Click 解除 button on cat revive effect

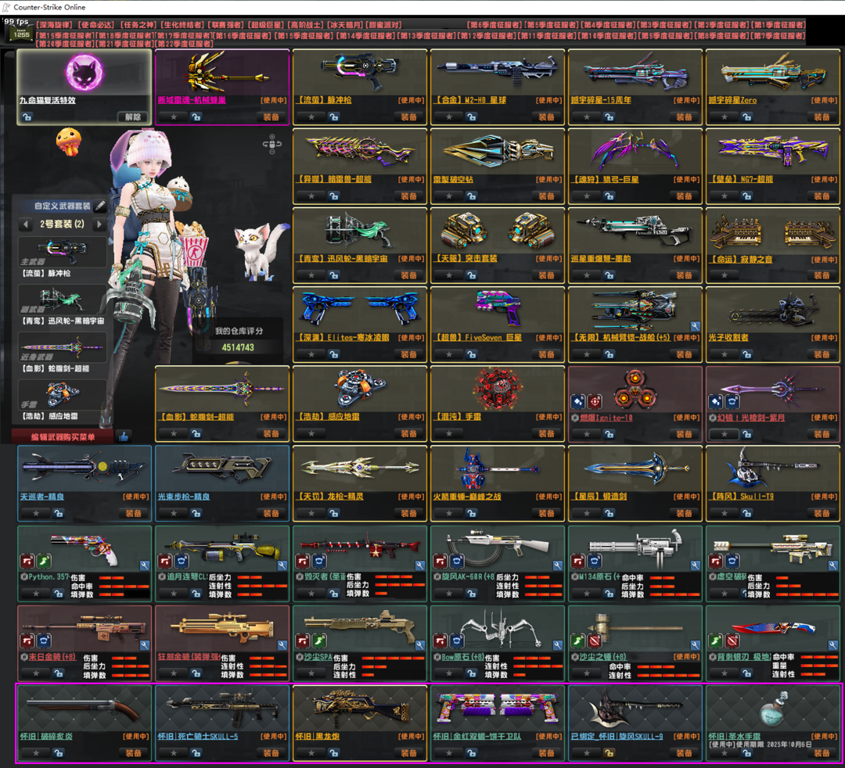(132, 117)
